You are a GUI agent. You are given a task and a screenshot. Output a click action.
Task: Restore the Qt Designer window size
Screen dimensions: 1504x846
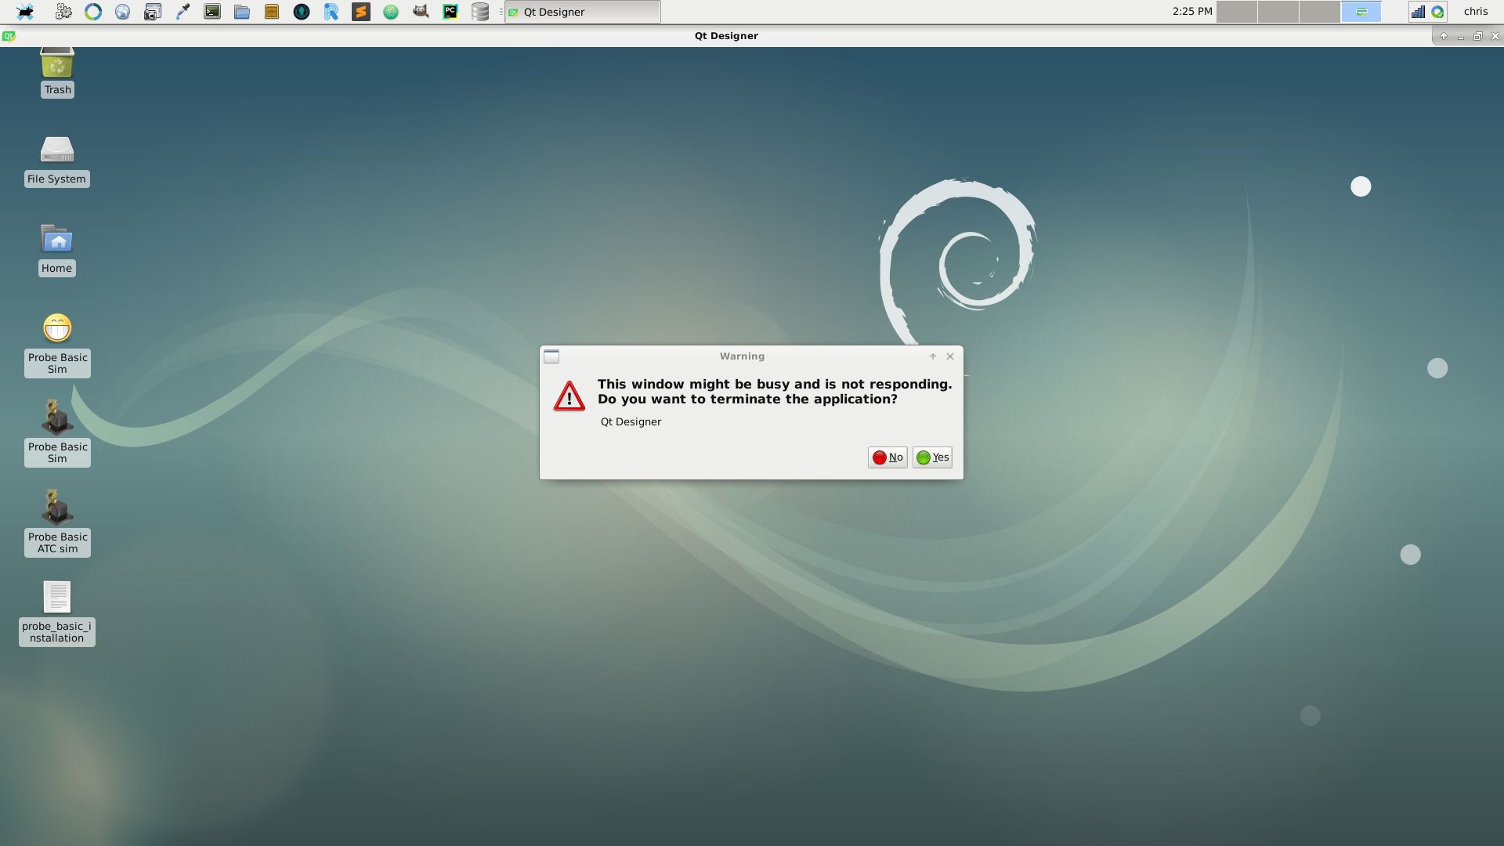coord(1478,36)
